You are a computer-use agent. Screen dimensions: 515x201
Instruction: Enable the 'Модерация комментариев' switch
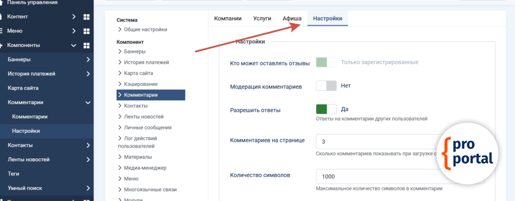point(326,85)
